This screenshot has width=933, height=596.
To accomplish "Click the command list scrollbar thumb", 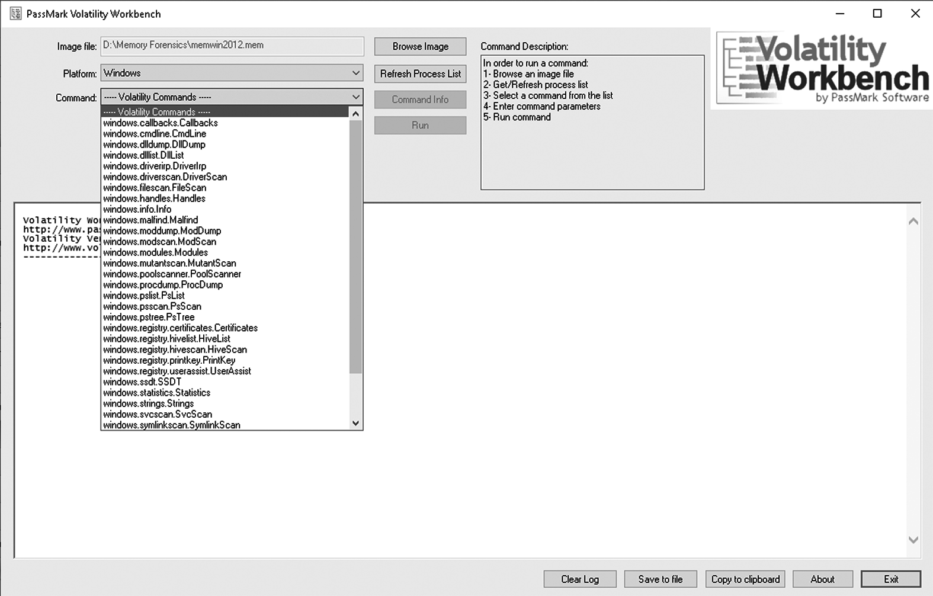I will click(x=355, y=246).
